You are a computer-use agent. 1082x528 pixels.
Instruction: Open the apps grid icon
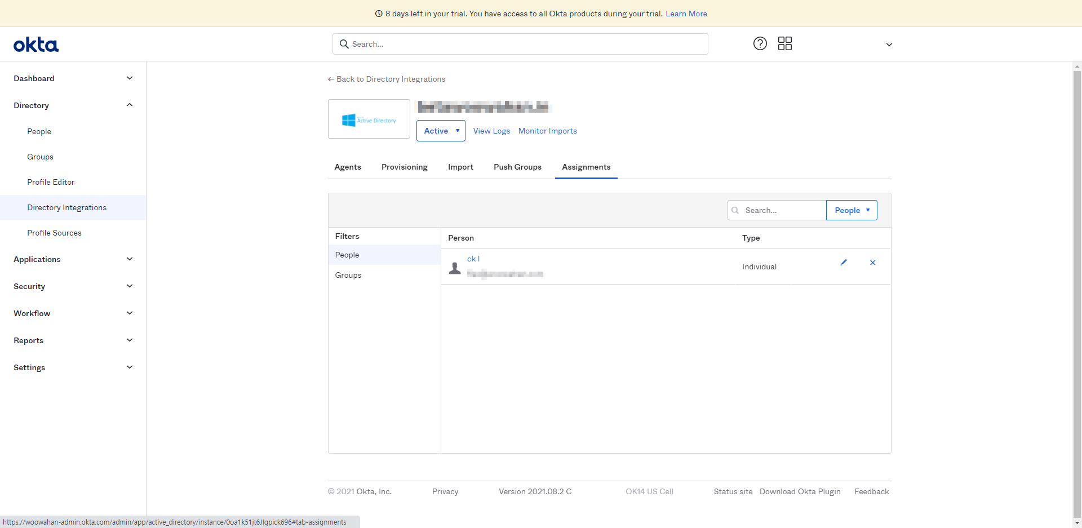pyautogui.click(x=785, y=43)
